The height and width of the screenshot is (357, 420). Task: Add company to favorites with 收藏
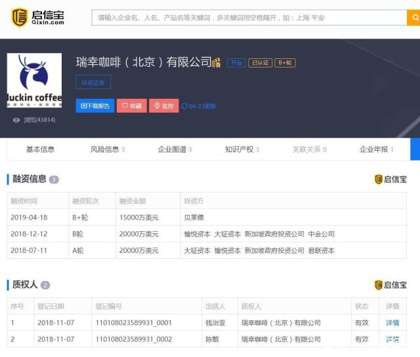131,106
